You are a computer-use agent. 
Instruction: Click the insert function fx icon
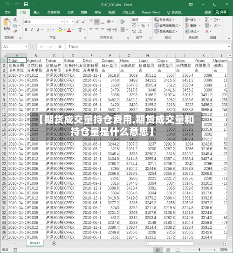point(60,47)
